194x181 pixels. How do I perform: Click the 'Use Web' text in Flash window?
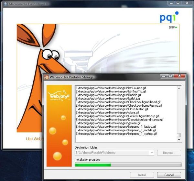34,139
